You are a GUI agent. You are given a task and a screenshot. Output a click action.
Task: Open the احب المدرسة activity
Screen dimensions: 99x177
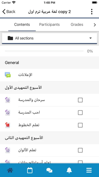(x=29, y=113)
